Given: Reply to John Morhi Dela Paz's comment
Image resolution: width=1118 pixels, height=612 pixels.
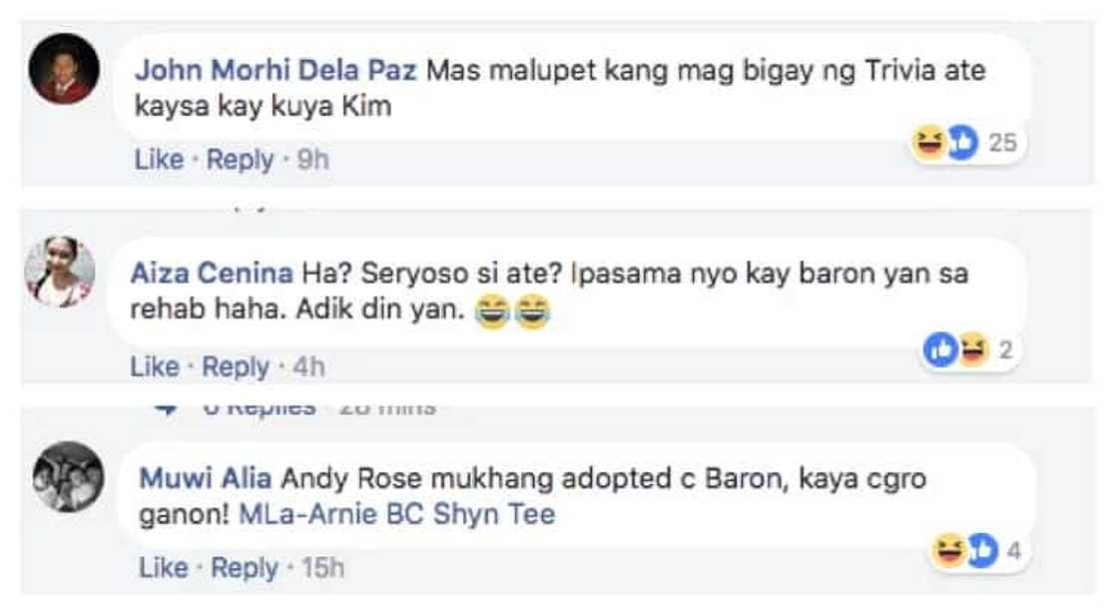Looking at the screenshot, I should (x=240, y=160).
